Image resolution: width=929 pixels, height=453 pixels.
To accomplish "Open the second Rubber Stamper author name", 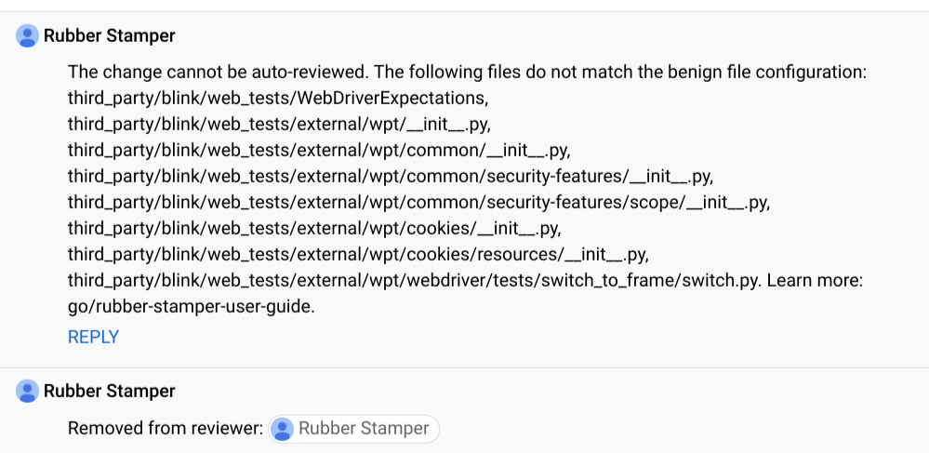I will 110,392.
